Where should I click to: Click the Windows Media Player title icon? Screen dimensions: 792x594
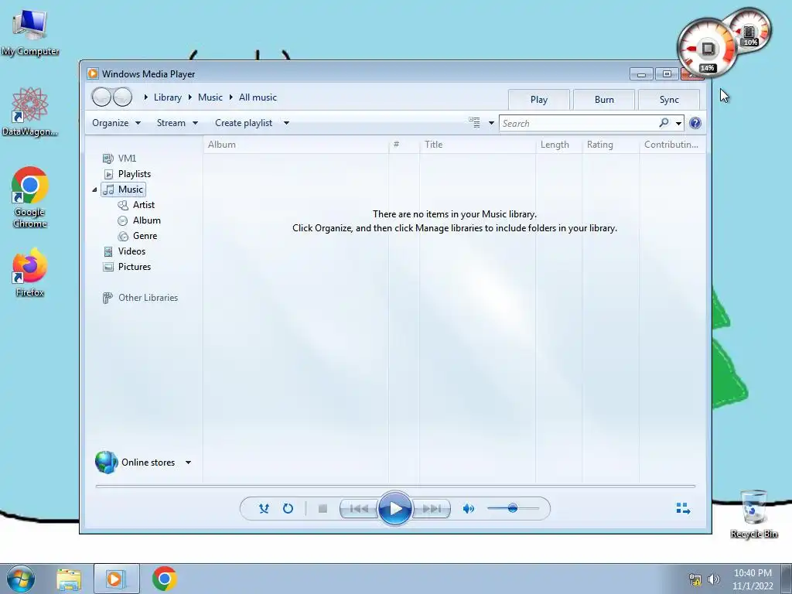[x=93, y=73]
